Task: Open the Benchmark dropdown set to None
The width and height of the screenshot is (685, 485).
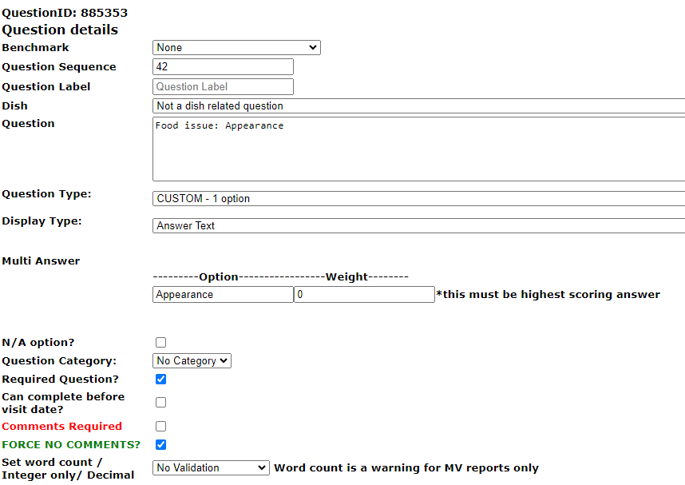Action: click(x=236, y=48)
